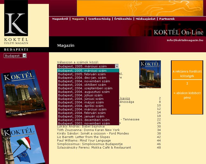Image resolution: width=206 pixels, height=164 pixels.
Task: Select Budapest, 2003. decemberi szám option
Action: point(88,120)
